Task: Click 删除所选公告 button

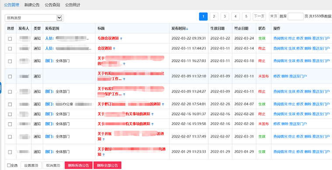Action: (x=79, y=165)
